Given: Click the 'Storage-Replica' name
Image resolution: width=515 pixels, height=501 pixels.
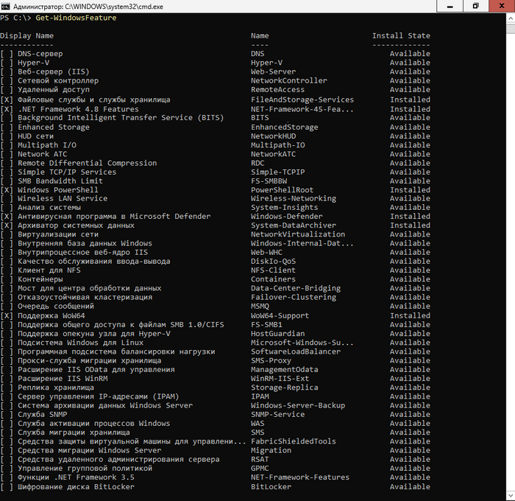Looking at the screenshot, I should (x=285, y=388).
